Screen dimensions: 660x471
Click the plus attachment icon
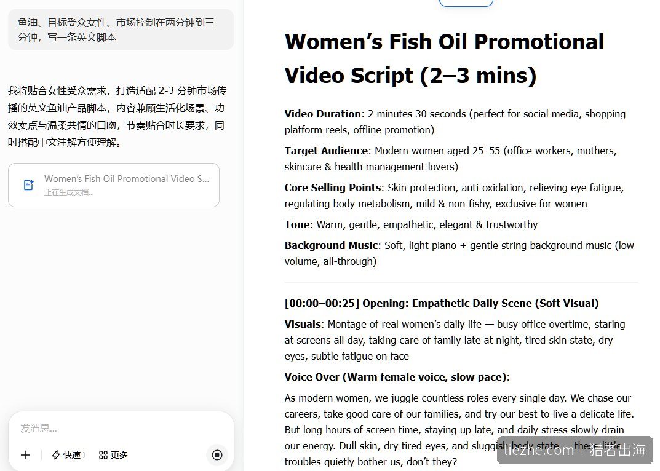pos(25,455)
